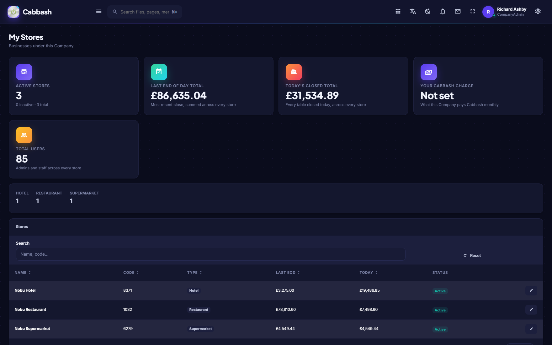Click Today's Closed Total register icon
This screenshot has width=552, height=345.
click(x=294, y=72)
